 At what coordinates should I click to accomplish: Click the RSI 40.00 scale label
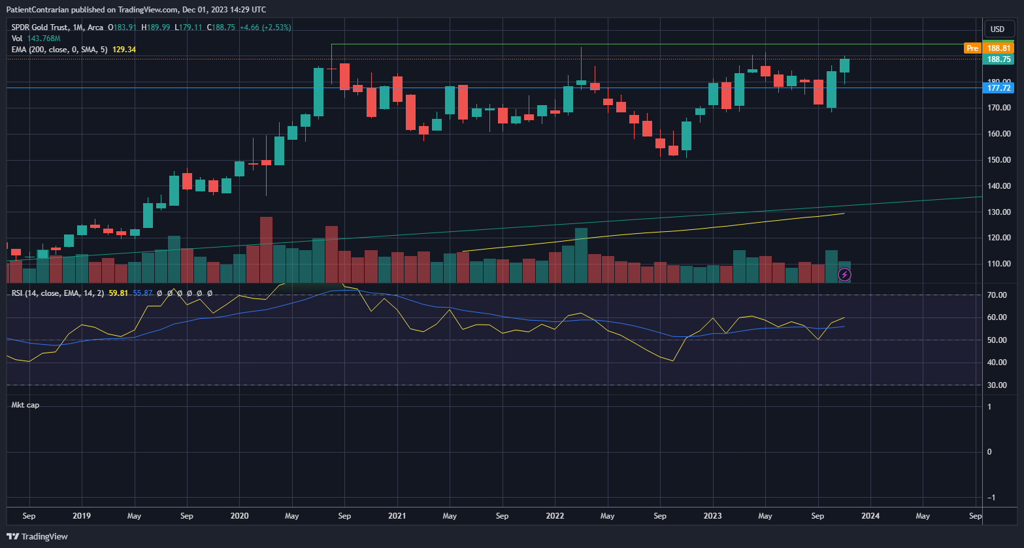[997, 363]
